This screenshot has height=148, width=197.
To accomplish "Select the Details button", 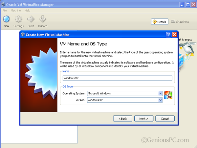I will point(160,22).
